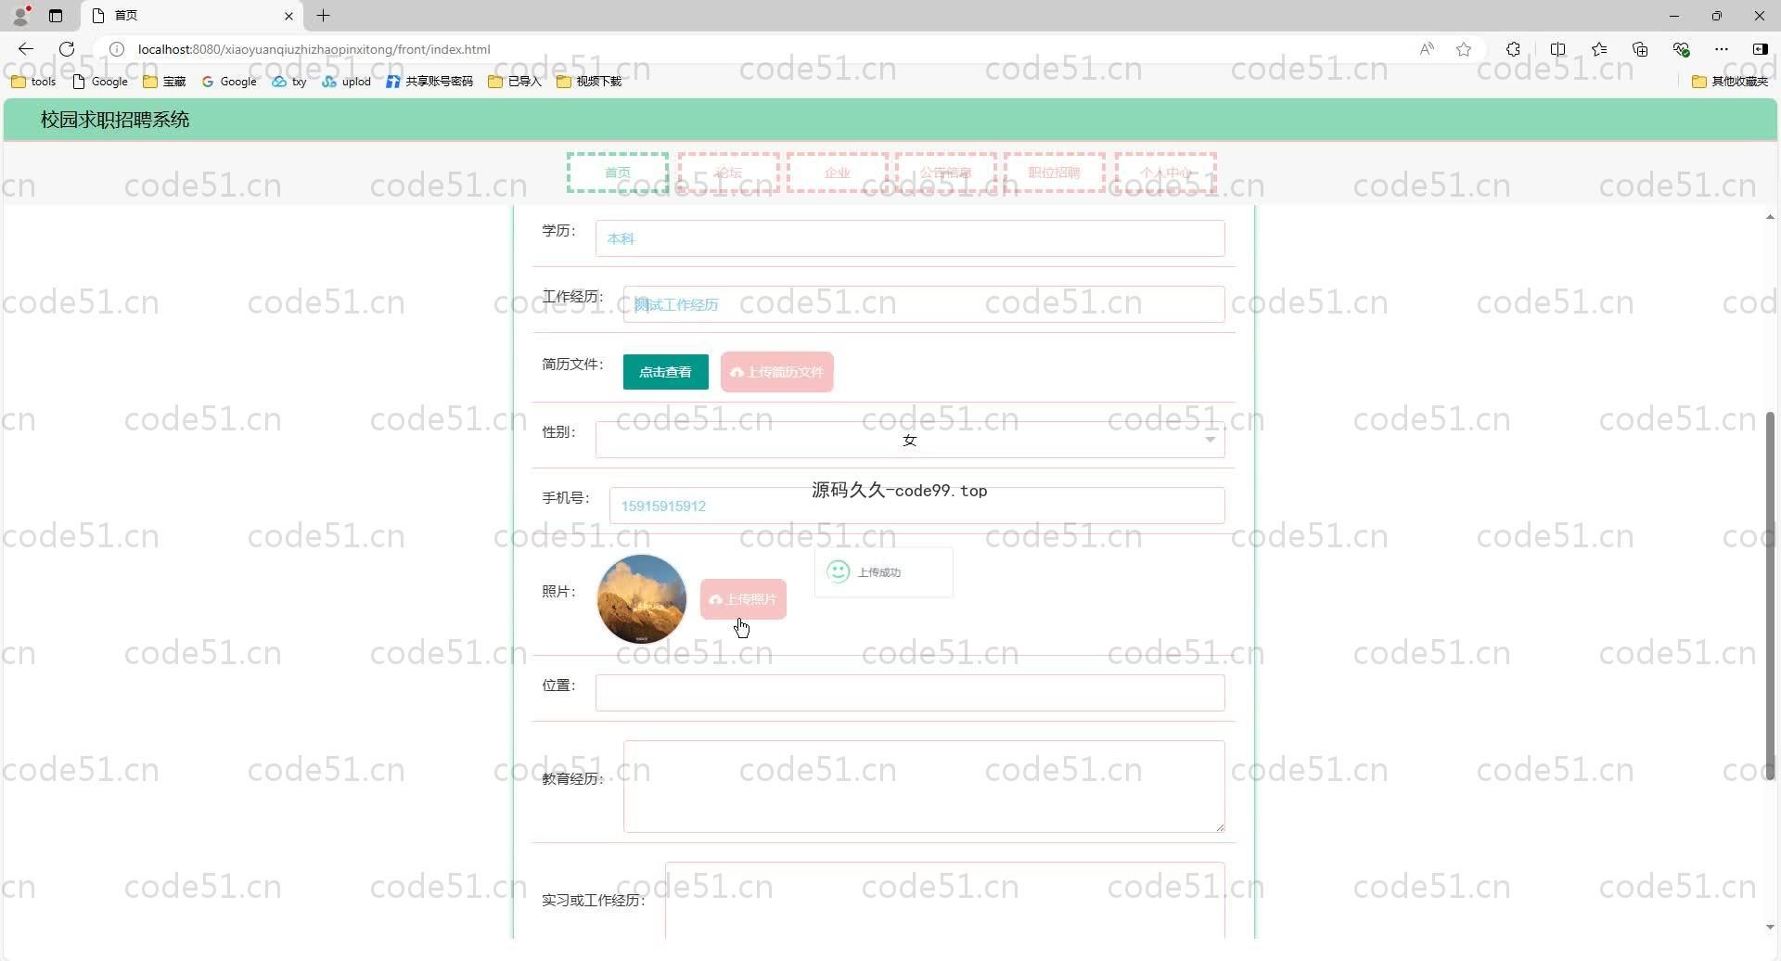Click the 位置 location input field
The image size is (1781, 961).
pos(909,693)
